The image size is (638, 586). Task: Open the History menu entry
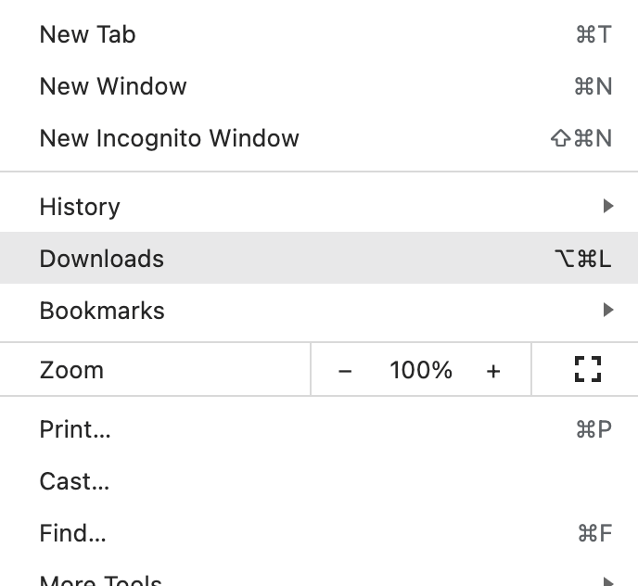tap(319, 207)
